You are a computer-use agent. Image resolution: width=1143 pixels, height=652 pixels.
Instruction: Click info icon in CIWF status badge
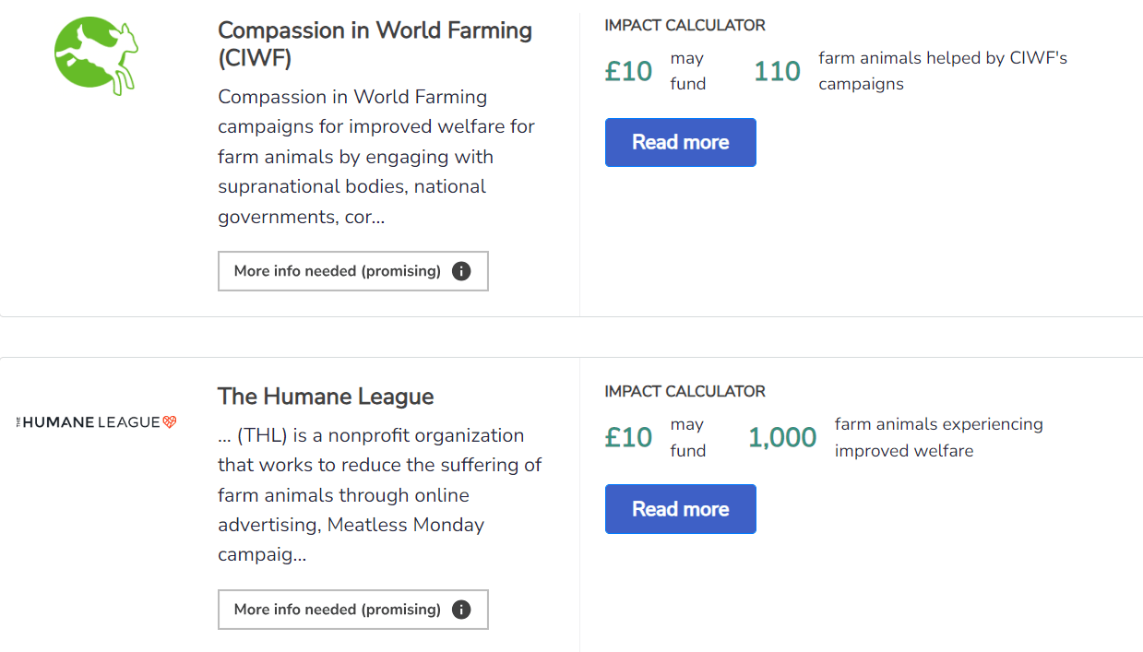coord(461,271)
